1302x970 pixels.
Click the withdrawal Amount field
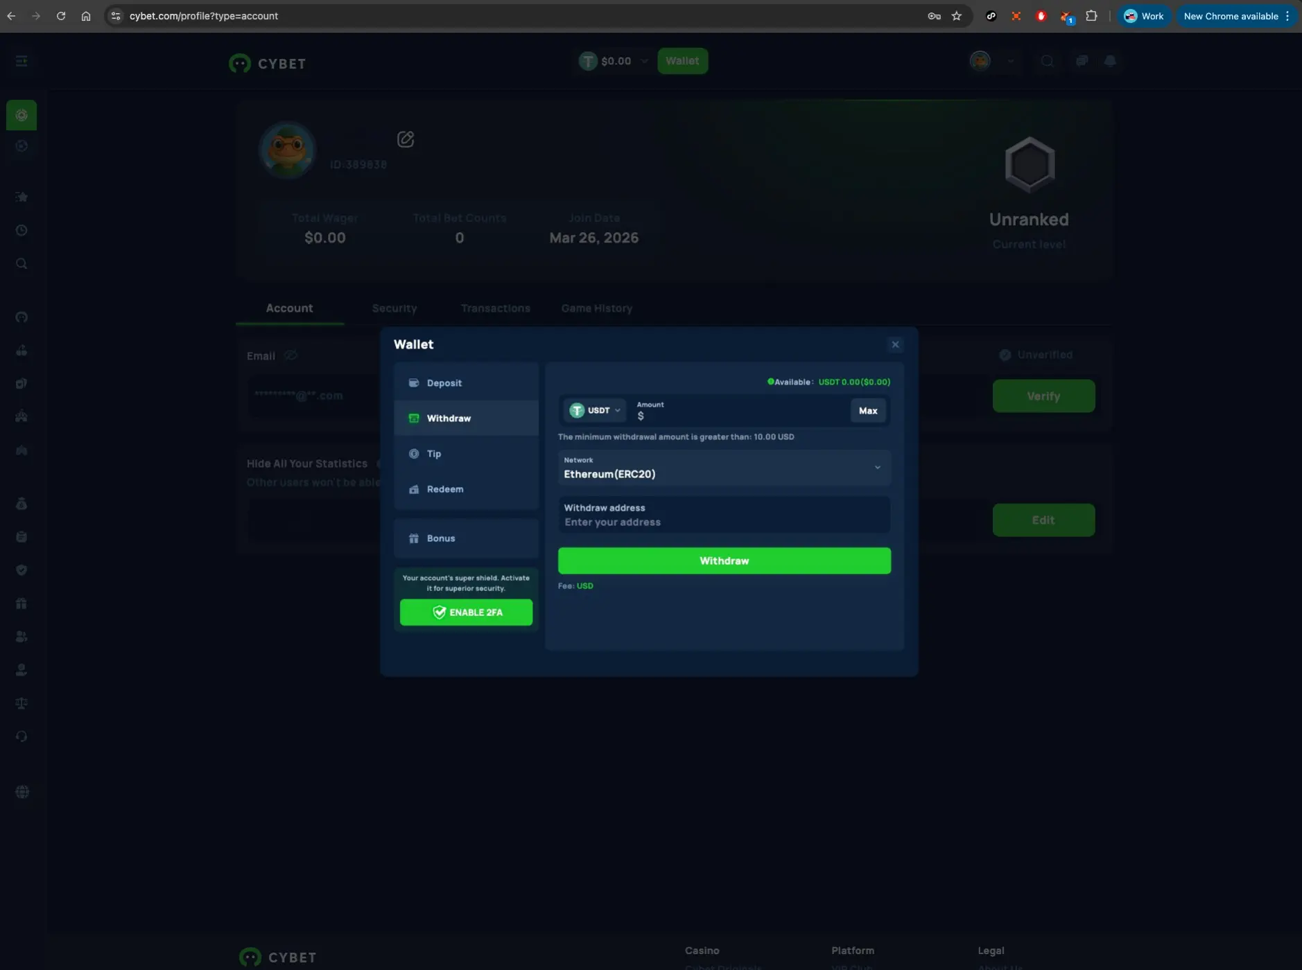click(738, 411)
